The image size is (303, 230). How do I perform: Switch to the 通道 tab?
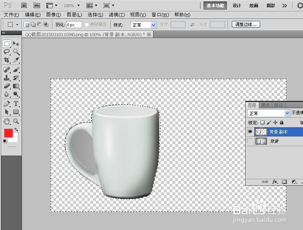[265, 105]
